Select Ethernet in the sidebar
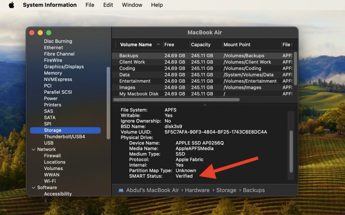 coord(53,47)
